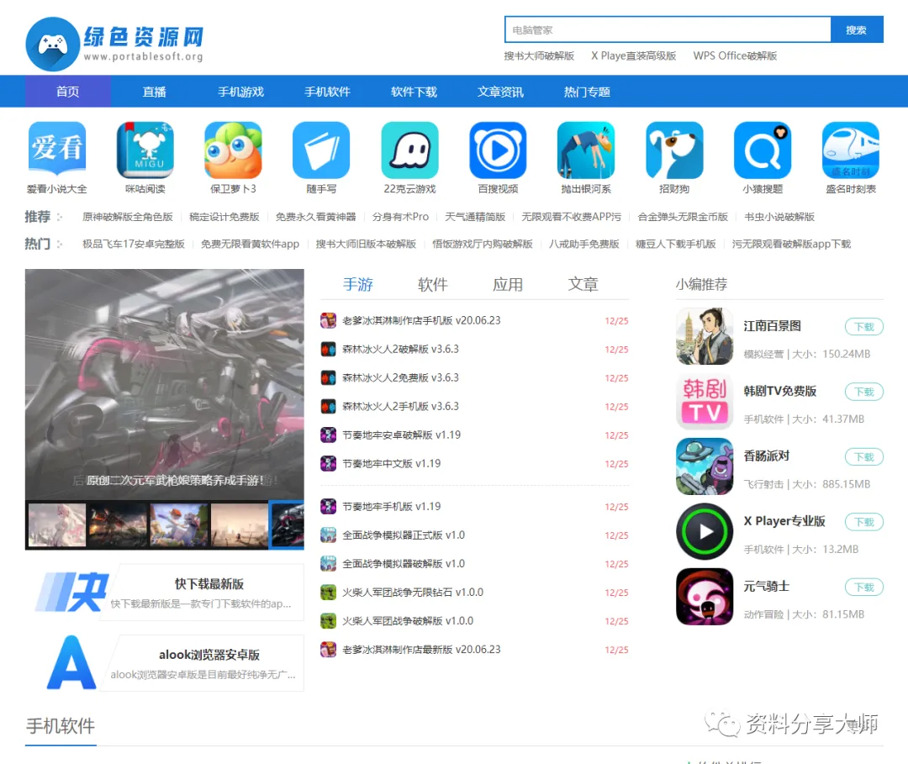This screenshot has height=764, width=908.
Task: Click 下载 button for 元气骑士
Action: 864,587
